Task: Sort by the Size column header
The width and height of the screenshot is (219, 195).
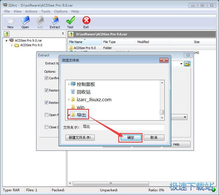Action: point(185,42)
